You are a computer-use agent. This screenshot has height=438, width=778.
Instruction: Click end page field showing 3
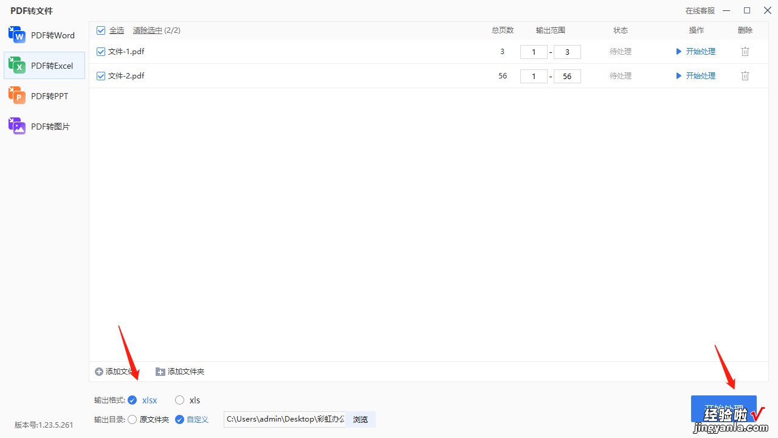click(x=567, y=52)
